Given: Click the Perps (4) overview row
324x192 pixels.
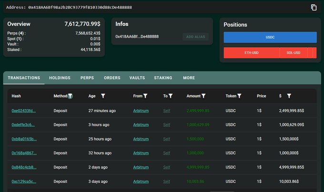Looking at the screenshot, I should (x=54, y=33).
